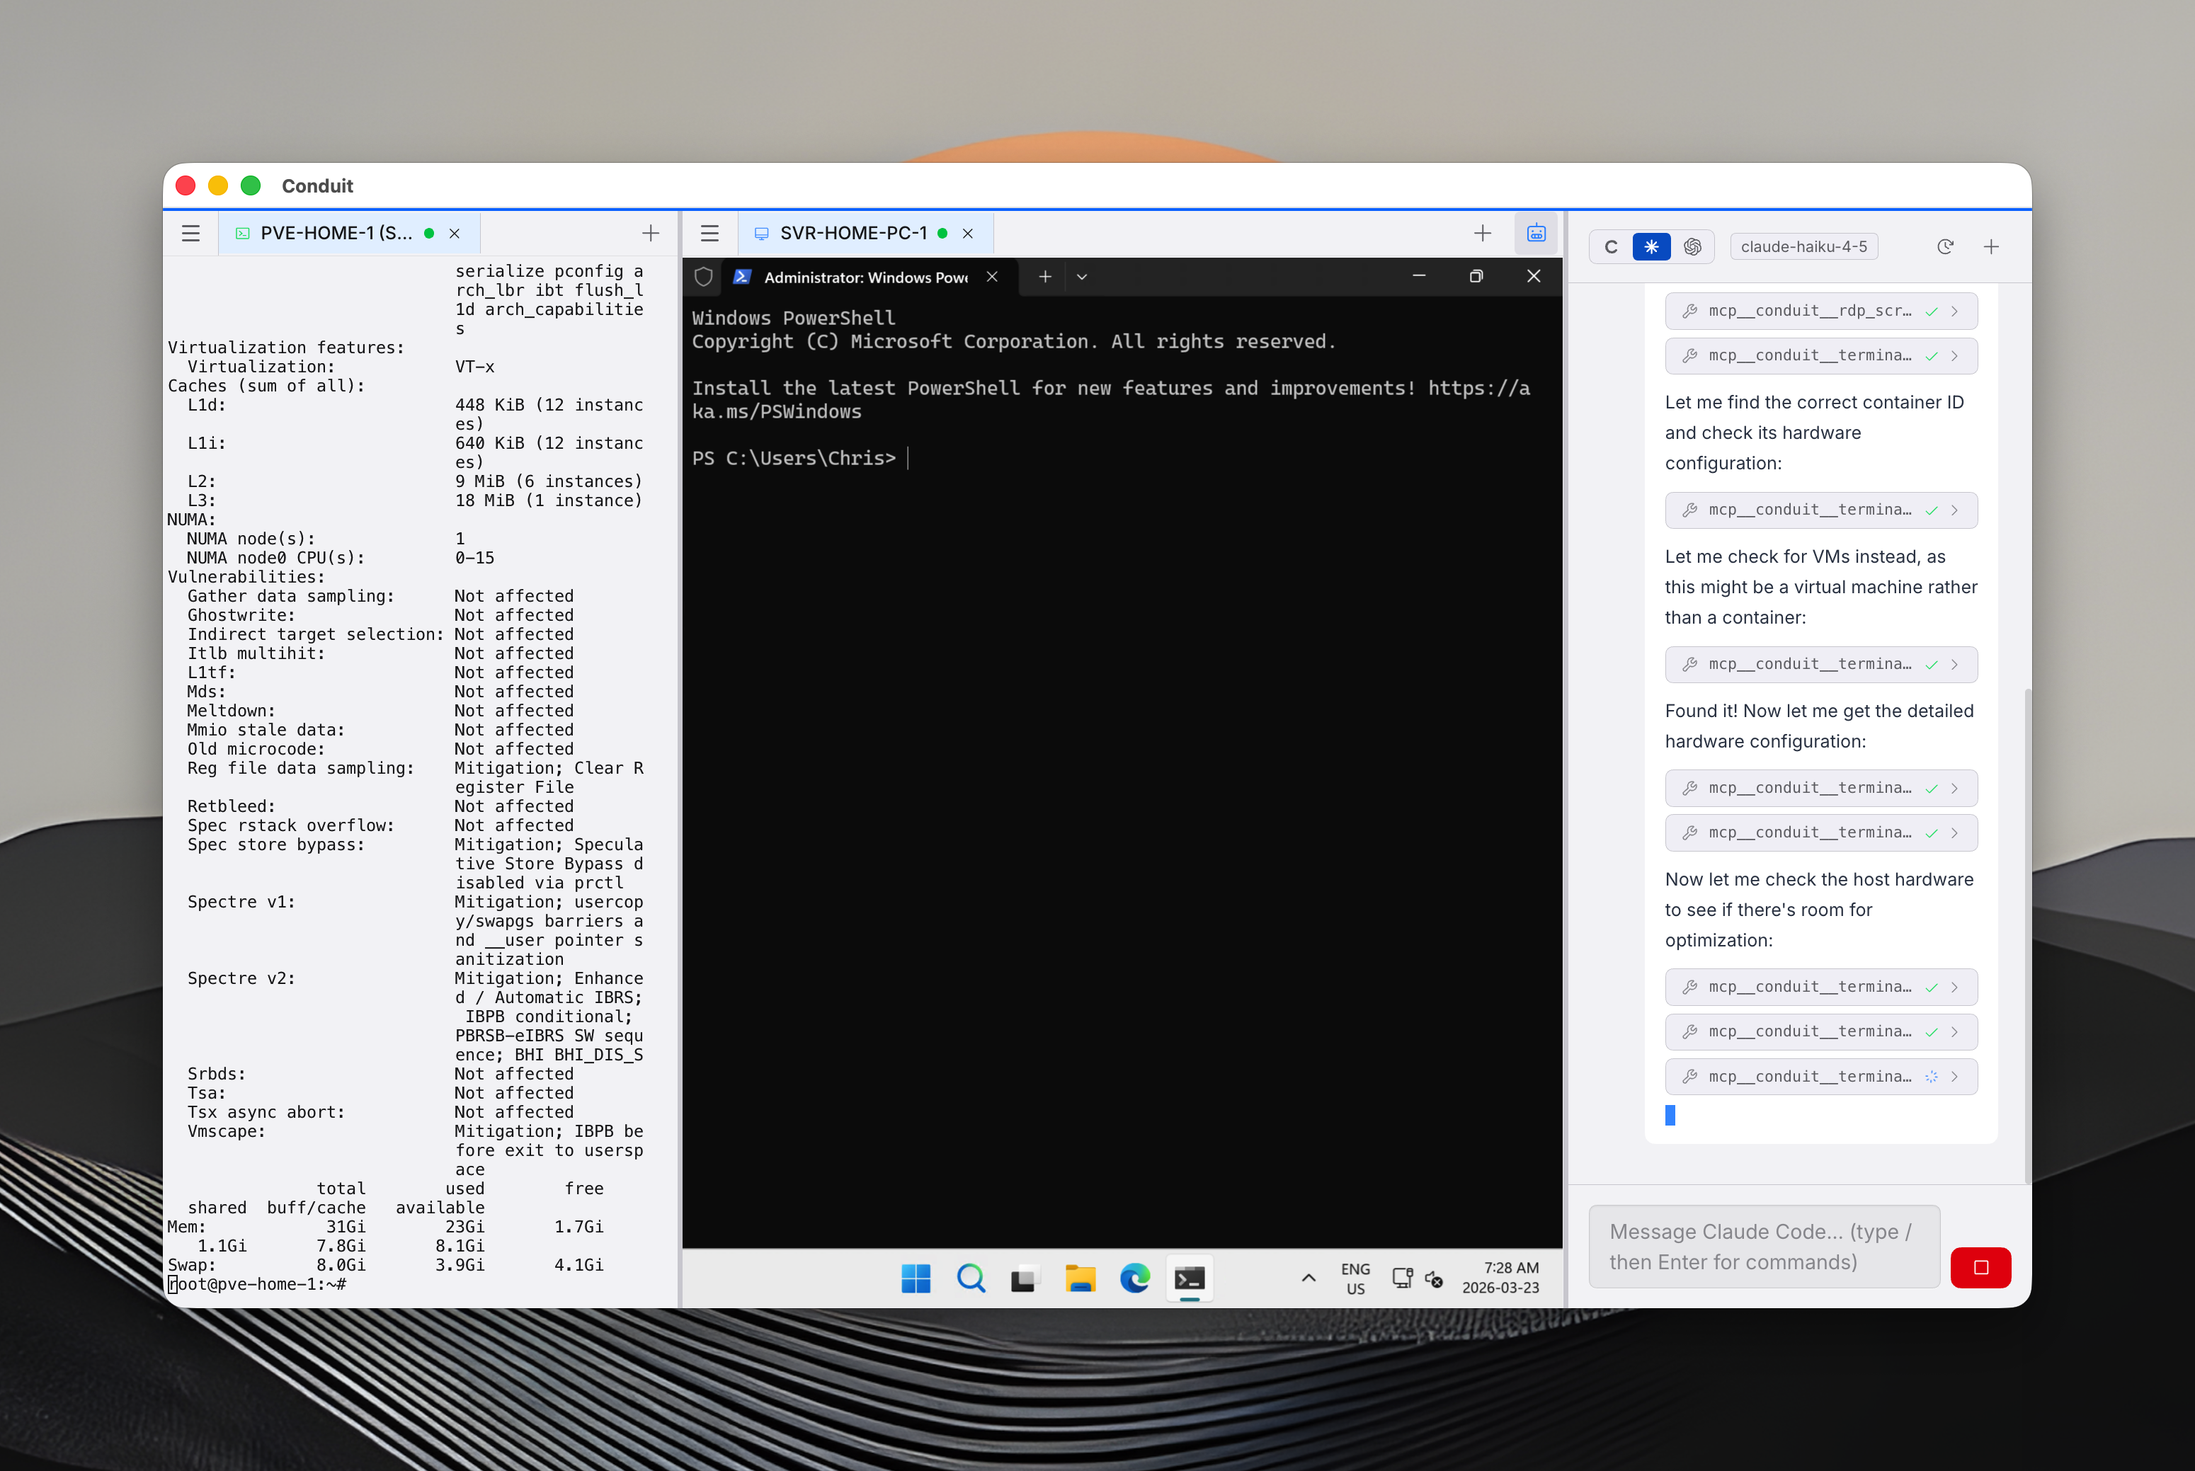The width and height of the screenshot is (2195, 1471).
Task: Start a new chat with plus icon
Action: click(x=1991, y=247)
